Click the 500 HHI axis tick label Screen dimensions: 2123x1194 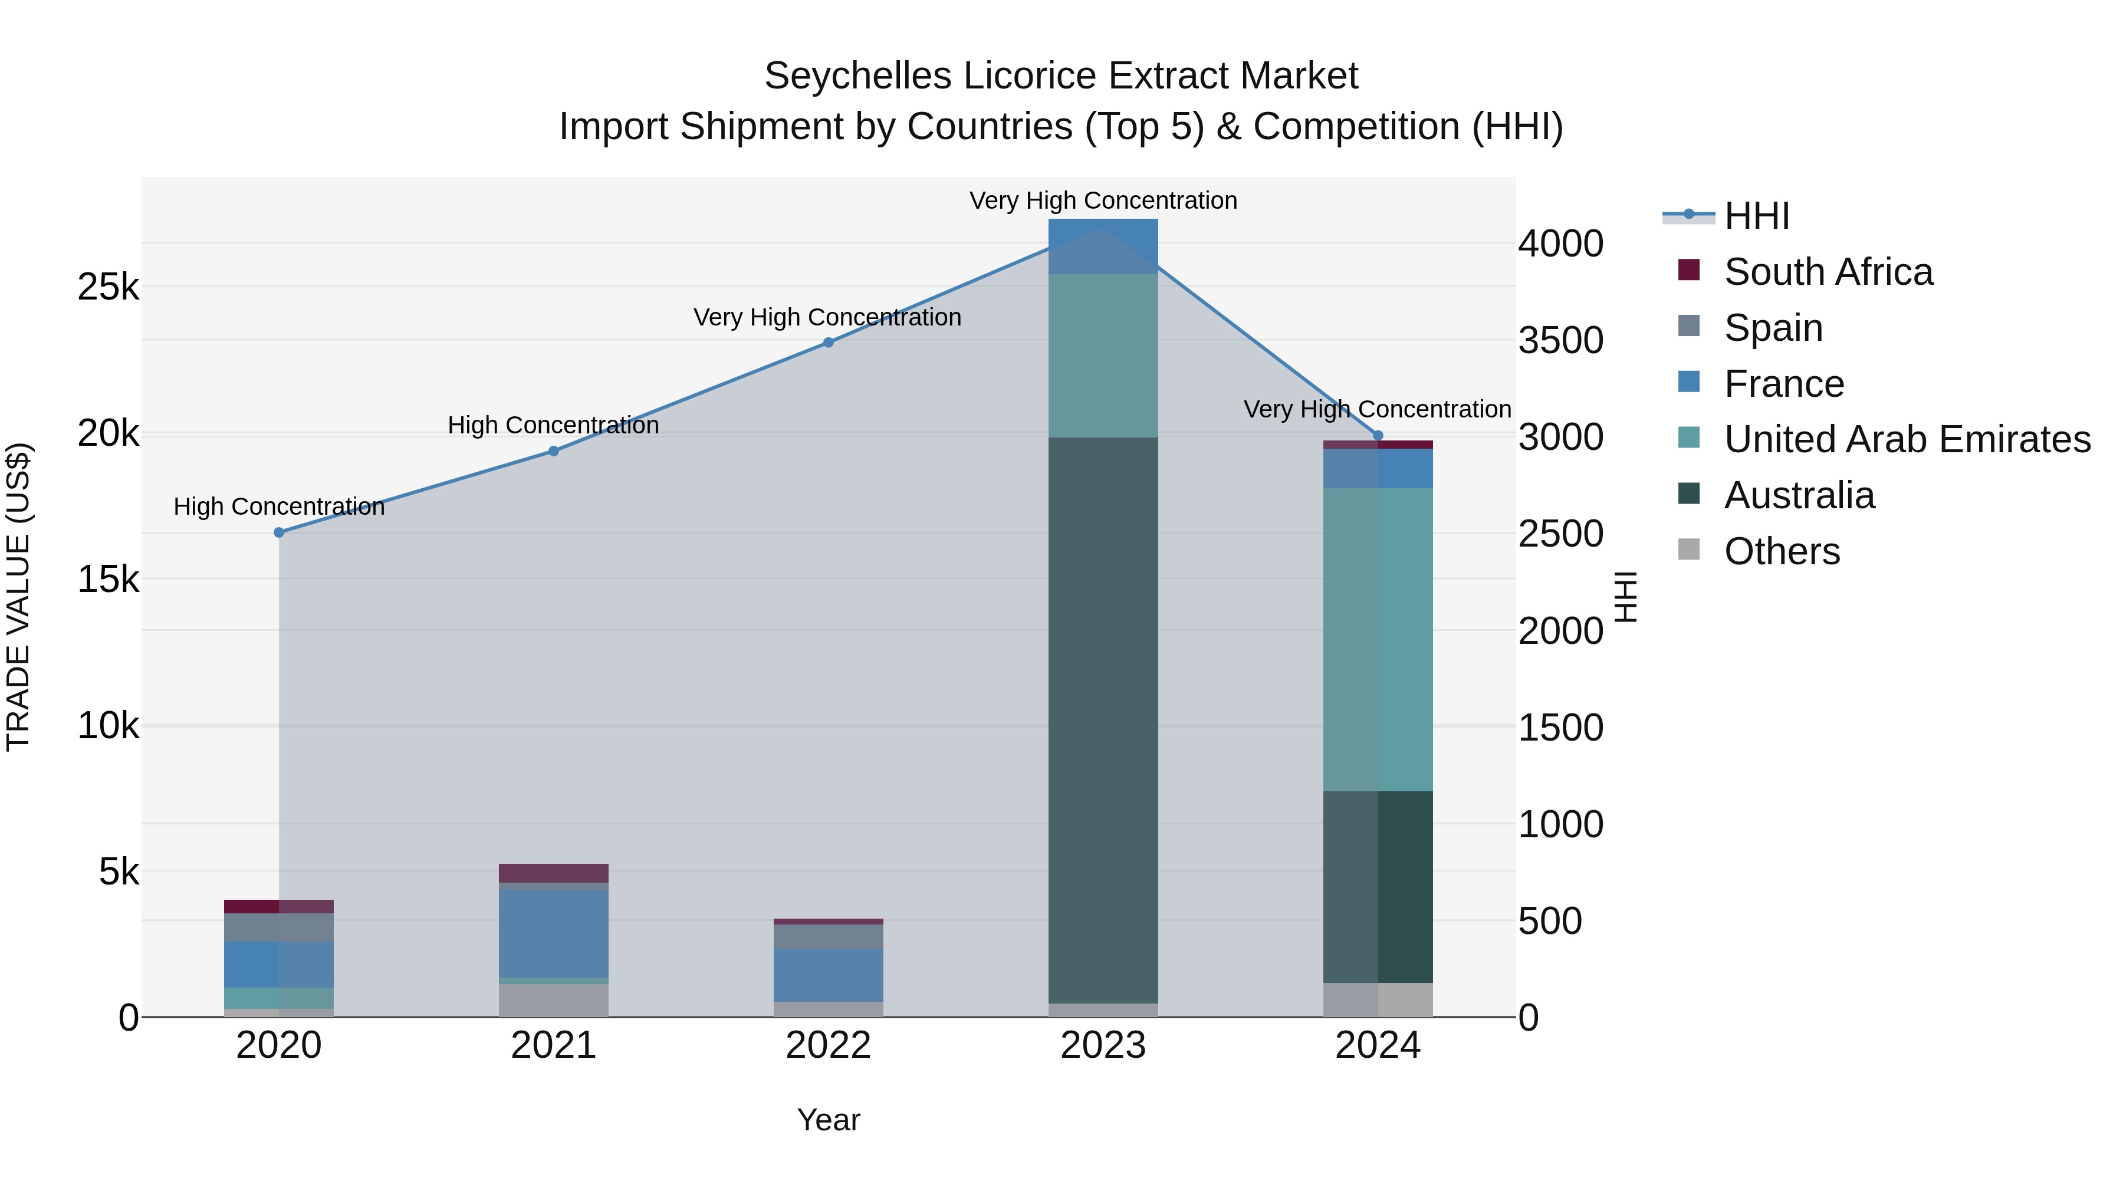[x=1550, y=921]
